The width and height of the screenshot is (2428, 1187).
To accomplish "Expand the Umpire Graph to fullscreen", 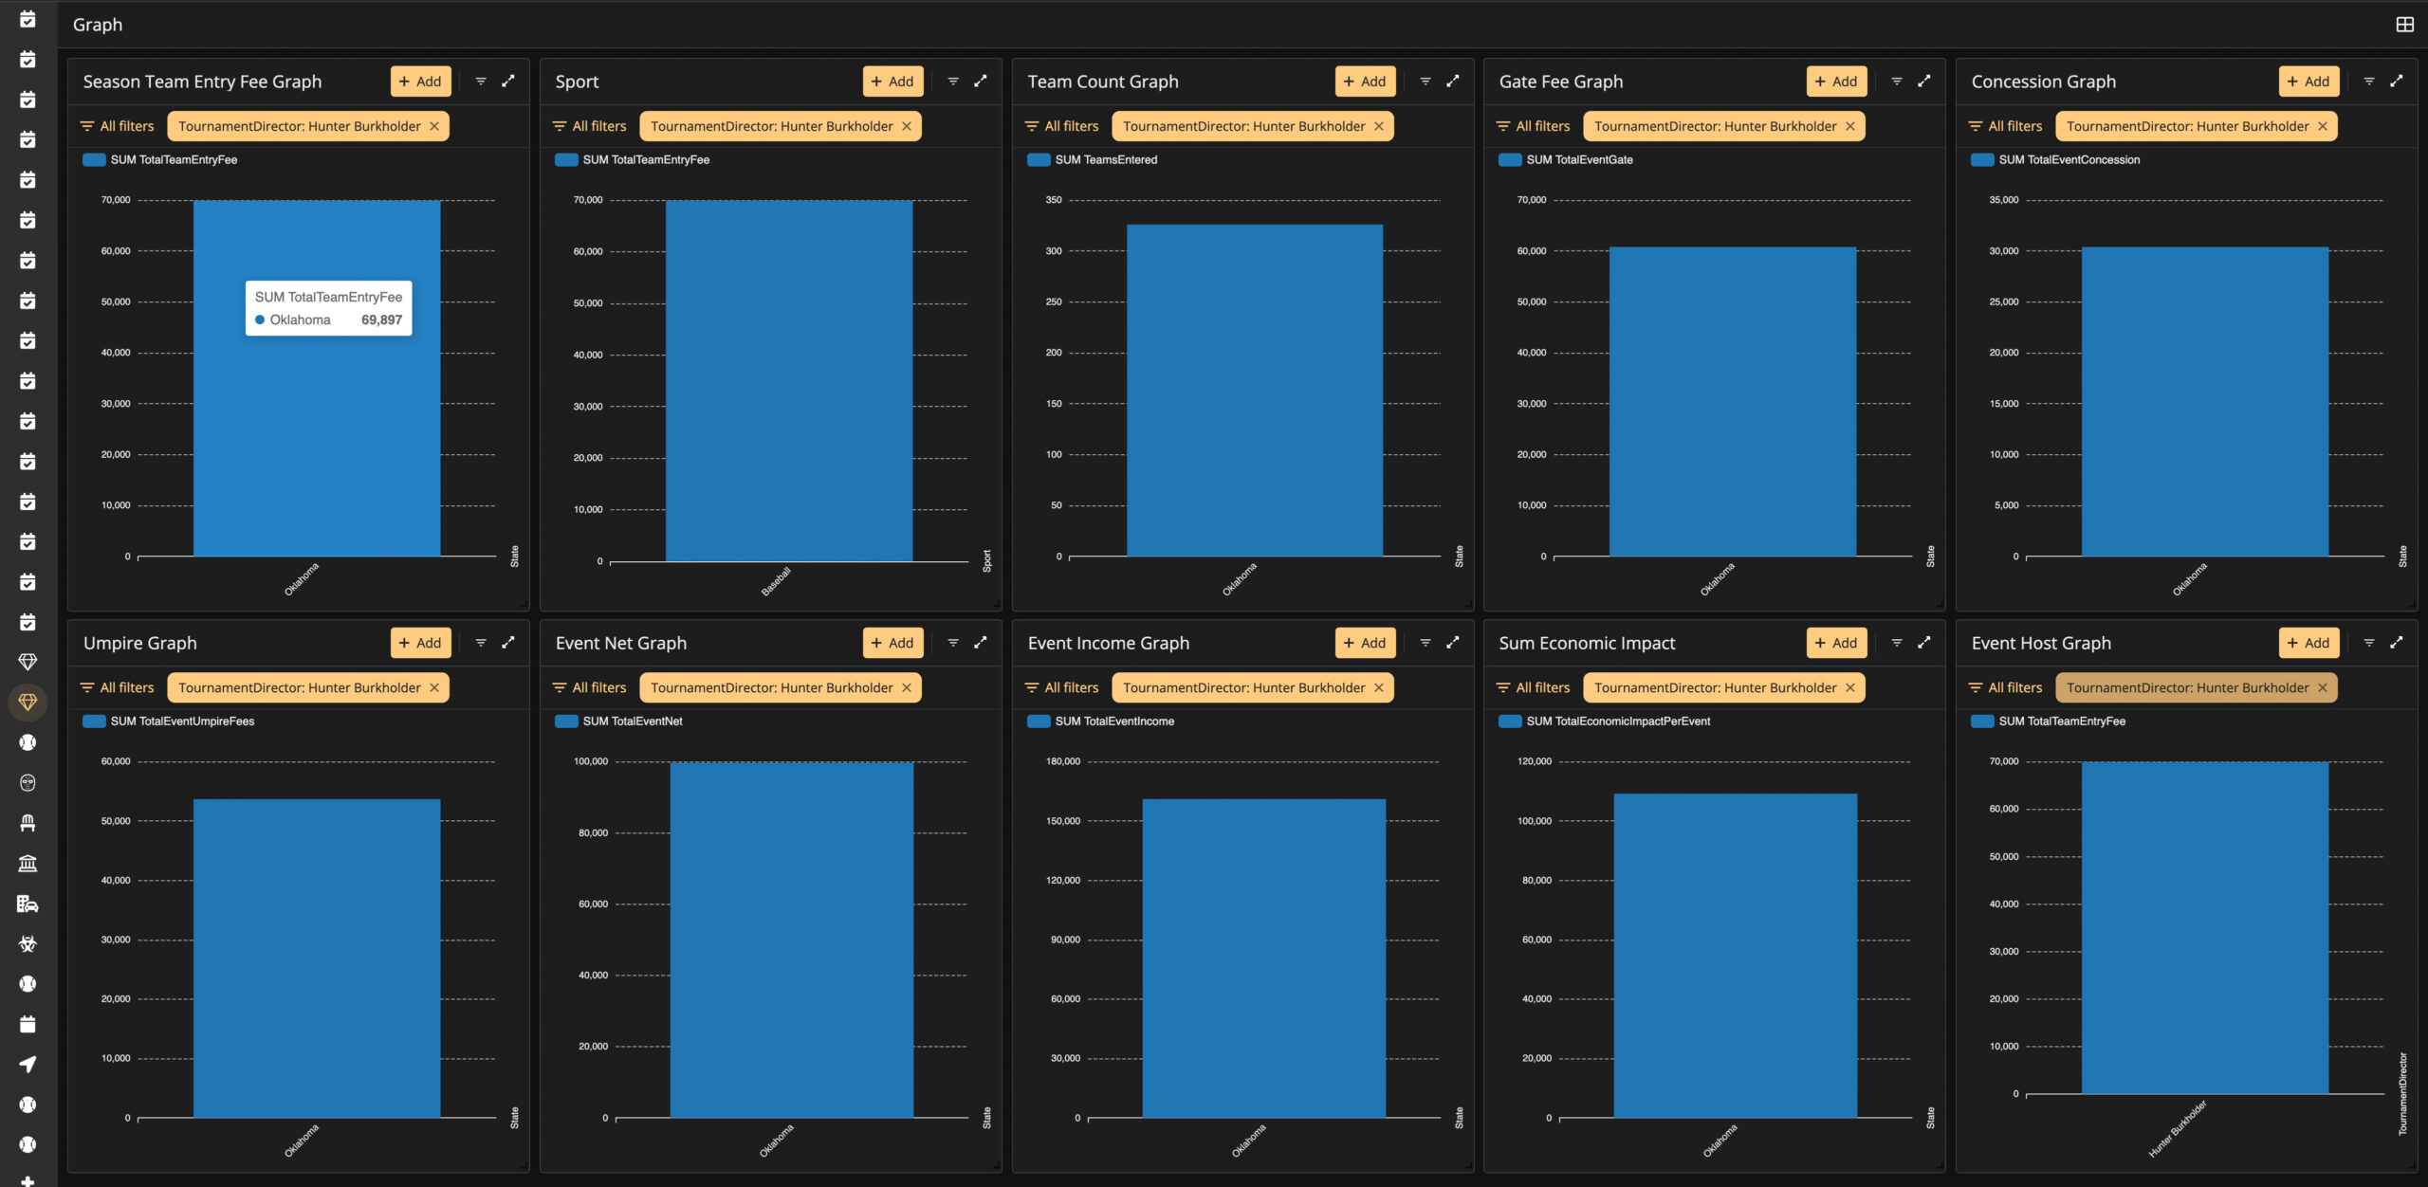I will pyautogui.click(x=508, y=643).
